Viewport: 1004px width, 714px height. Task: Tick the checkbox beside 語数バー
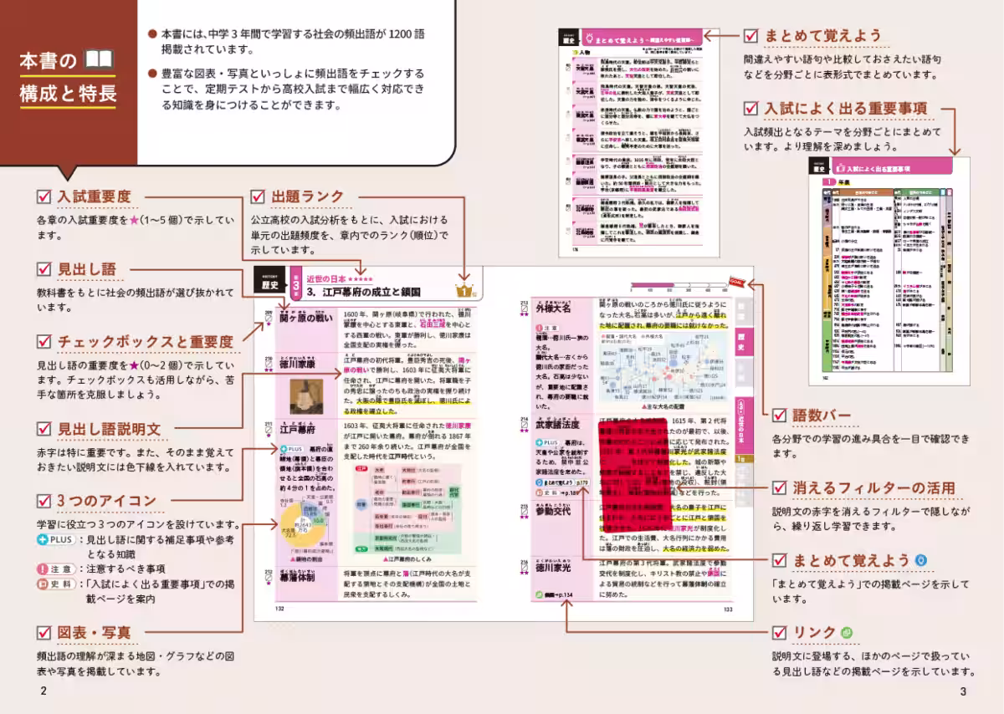(x=779, y=416)
